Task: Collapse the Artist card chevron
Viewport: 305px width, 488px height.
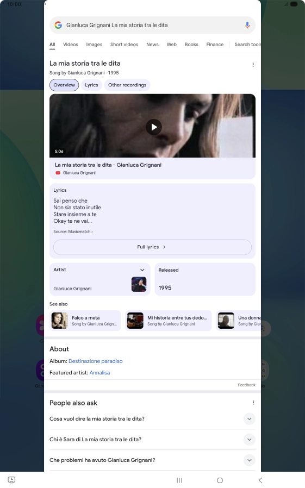Action: coord(142,270)
